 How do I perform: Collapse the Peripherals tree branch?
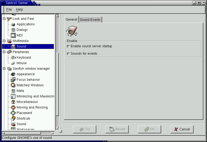pyautogui.click(x=4, y=52)
